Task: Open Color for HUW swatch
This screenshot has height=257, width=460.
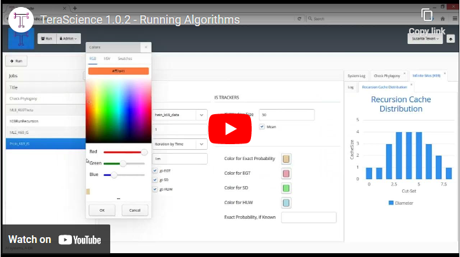Action: click(x=286, y=203)
